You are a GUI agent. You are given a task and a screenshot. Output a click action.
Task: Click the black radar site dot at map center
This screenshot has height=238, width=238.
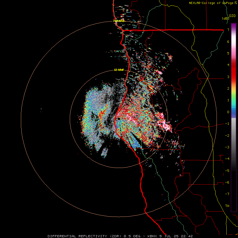point(119,119)
